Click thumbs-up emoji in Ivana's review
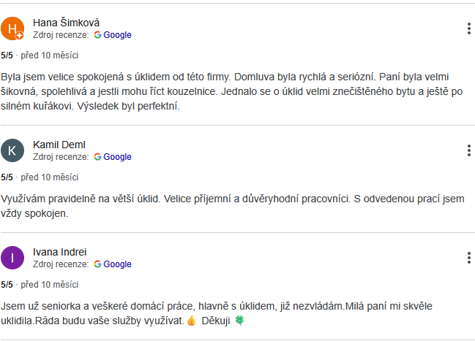The height and width of the screenshot is (341, 475). (x=191, y=321)
